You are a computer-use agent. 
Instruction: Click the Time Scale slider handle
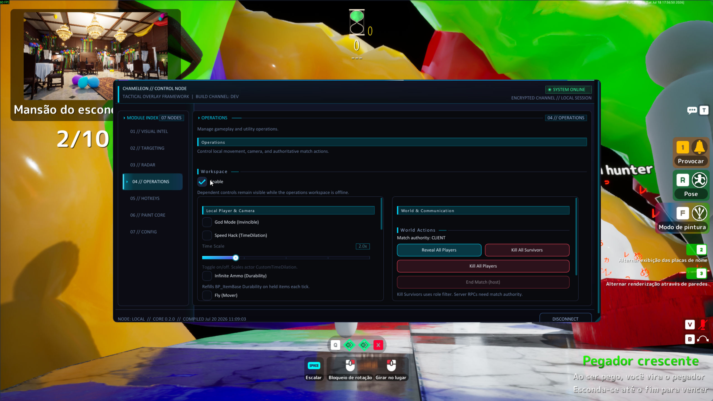coord(236,258)
